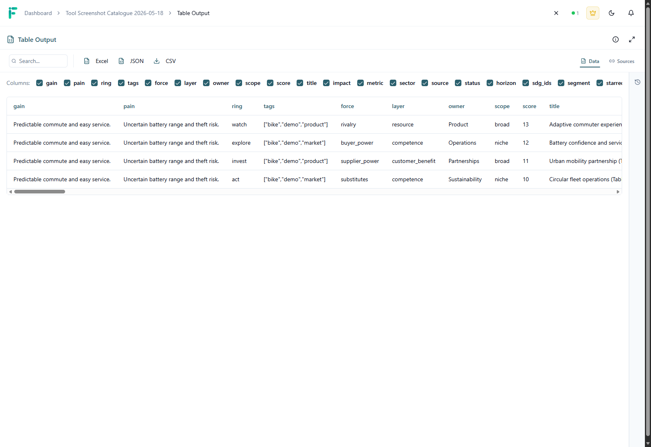The image size is (651, 447).
Task: Show table info icon
Action: [x=616, y=39]
